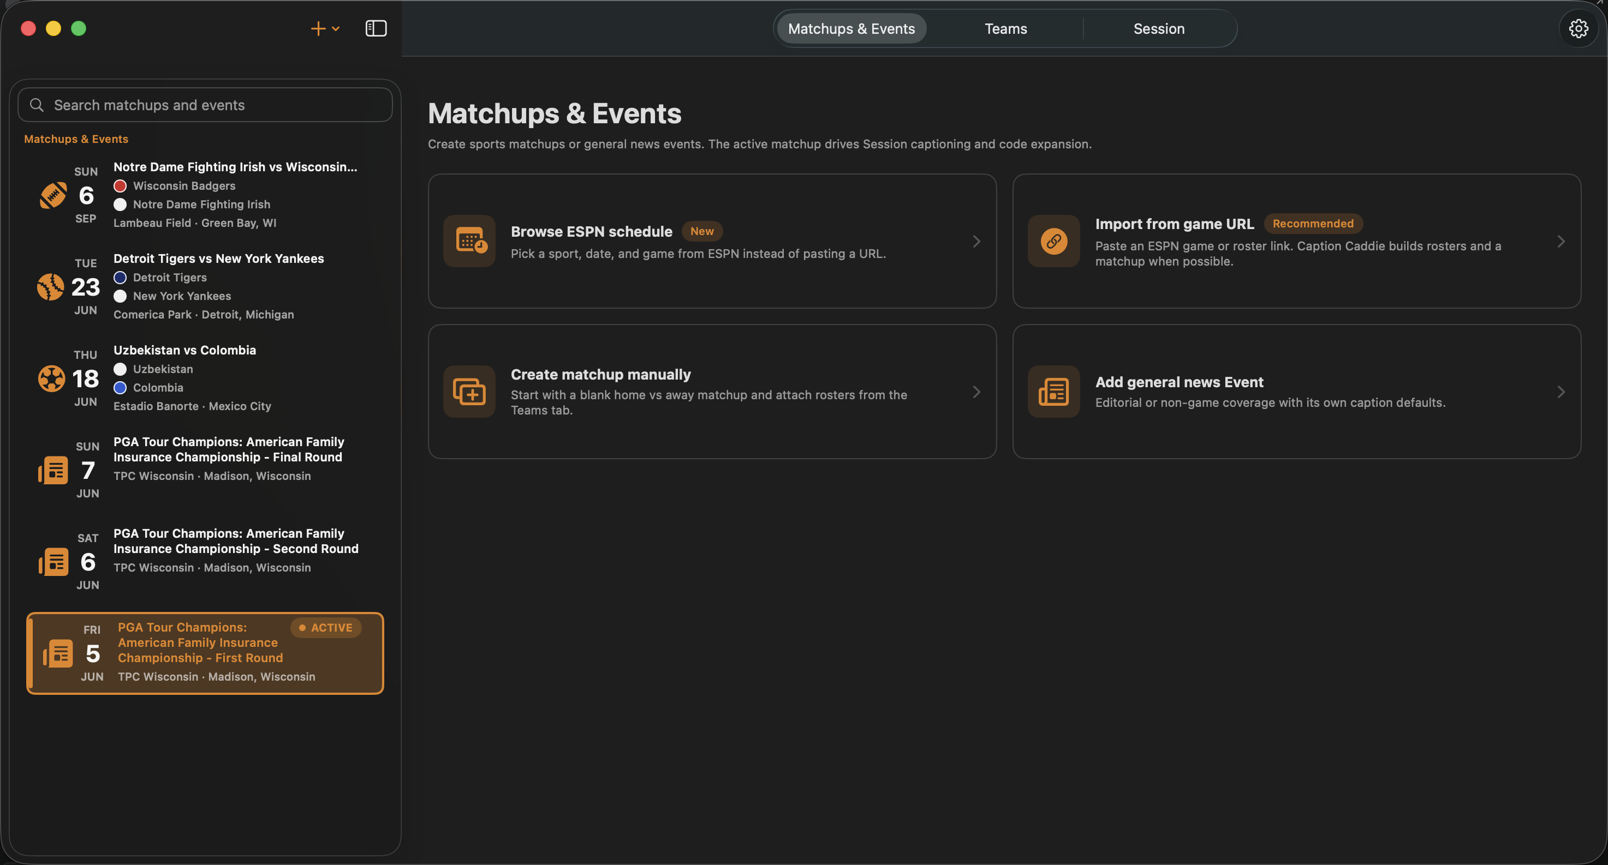
Task: Click the soccer ball icon for Uzbekistan vs Colombia
Action: [x=51, y=379]
